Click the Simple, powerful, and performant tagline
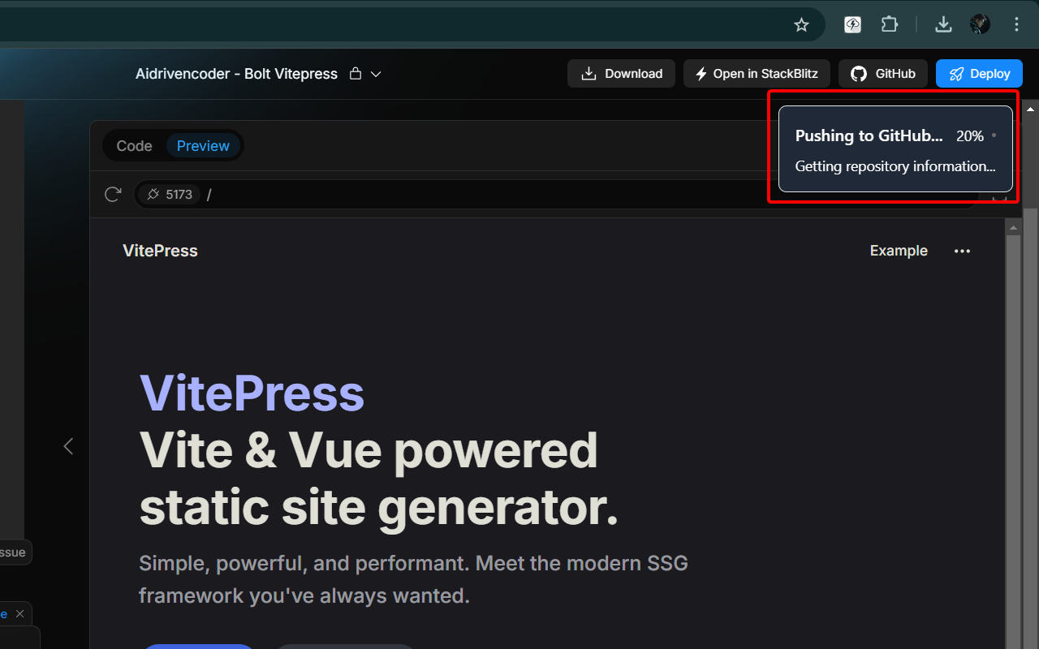The image size is (1039, 649). [x=413, y=579]
